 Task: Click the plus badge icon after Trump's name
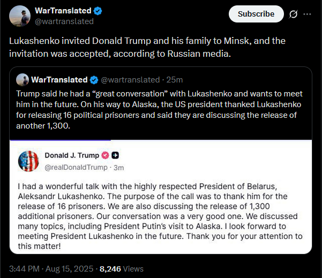pyautogui.click(x=115, y=155)
